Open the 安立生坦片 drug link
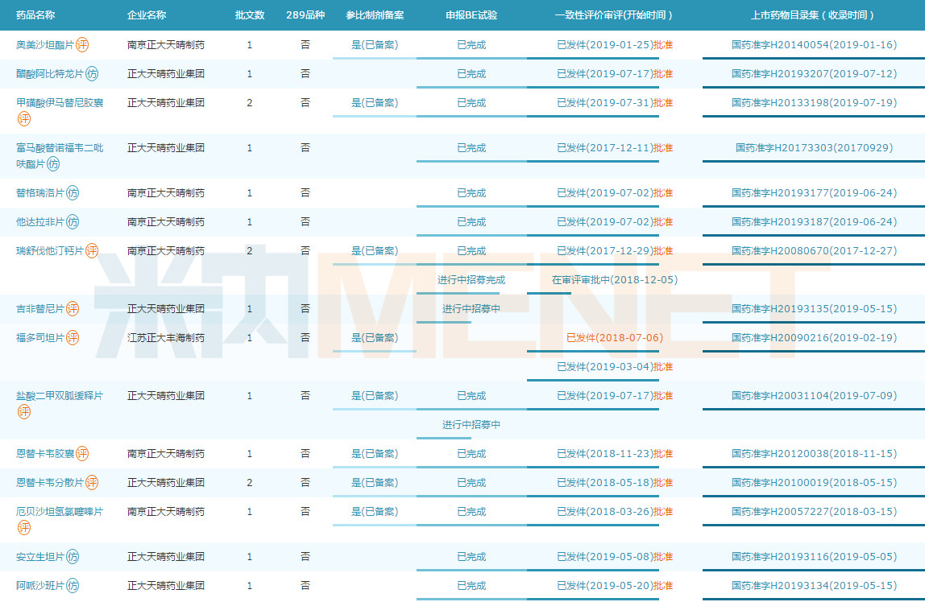Screen dimensions: 925x602 tap(40, 557)
